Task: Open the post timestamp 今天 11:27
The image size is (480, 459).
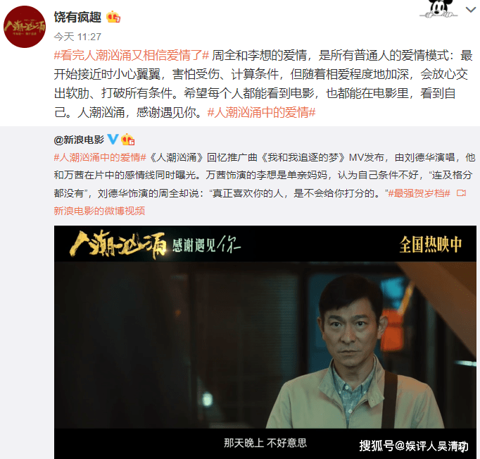Action: coord(77,37)
